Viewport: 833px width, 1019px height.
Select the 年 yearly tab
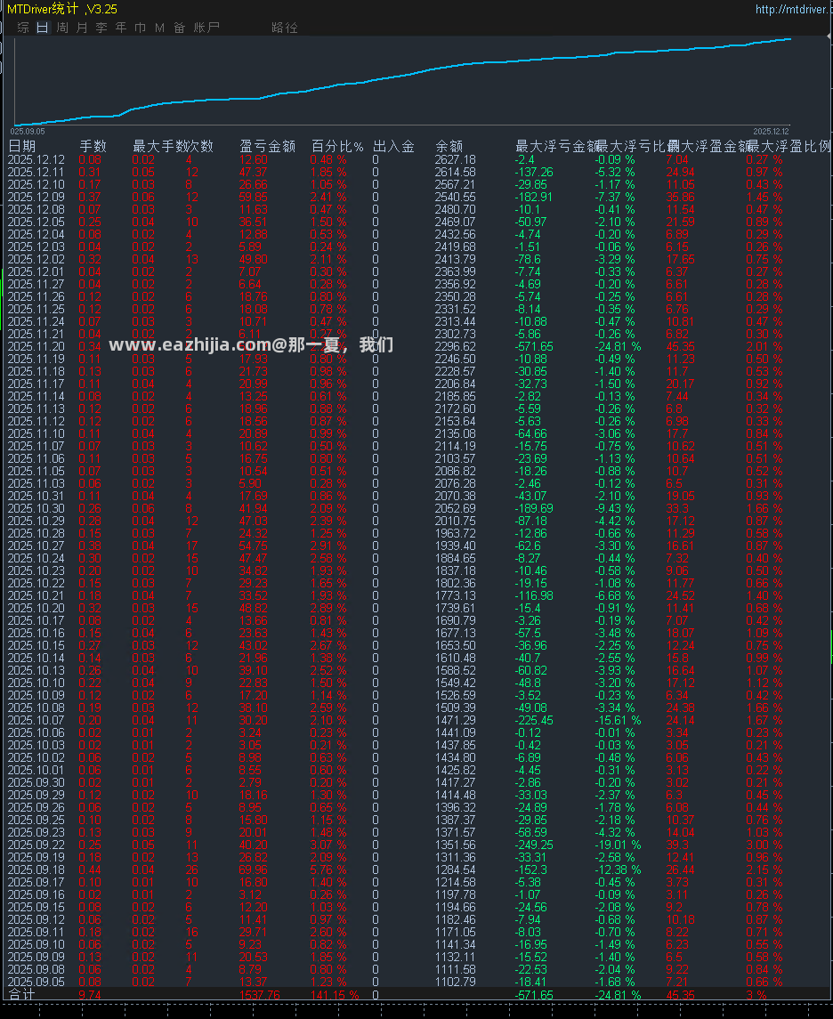click(x=121, y=28)
